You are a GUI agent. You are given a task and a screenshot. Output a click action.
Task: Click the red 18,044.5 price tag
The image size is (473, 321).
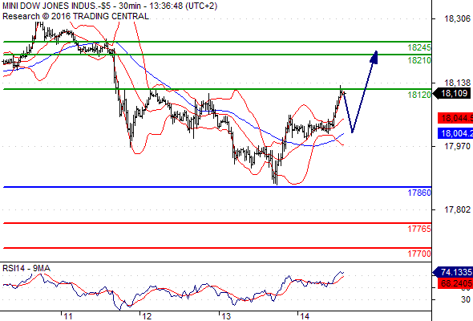point(455,118)
